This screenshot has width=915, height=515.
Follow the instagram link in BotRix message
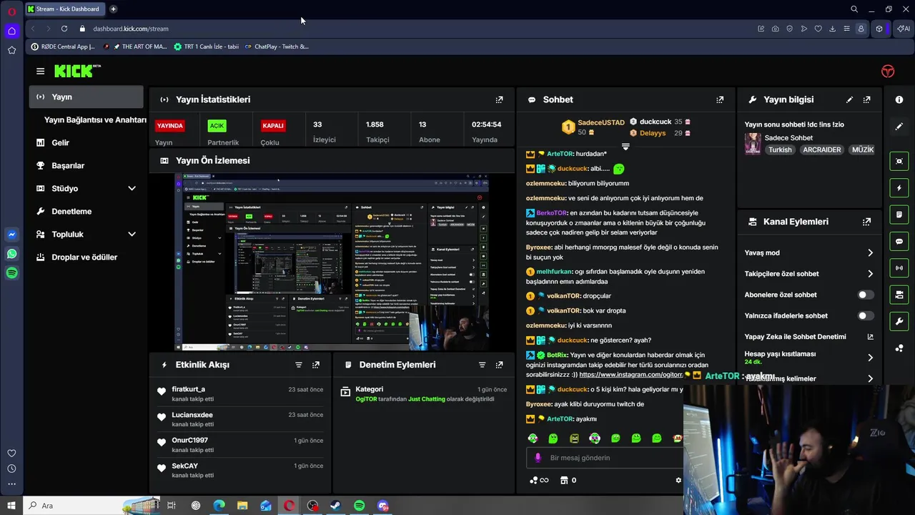coord(630,375)
